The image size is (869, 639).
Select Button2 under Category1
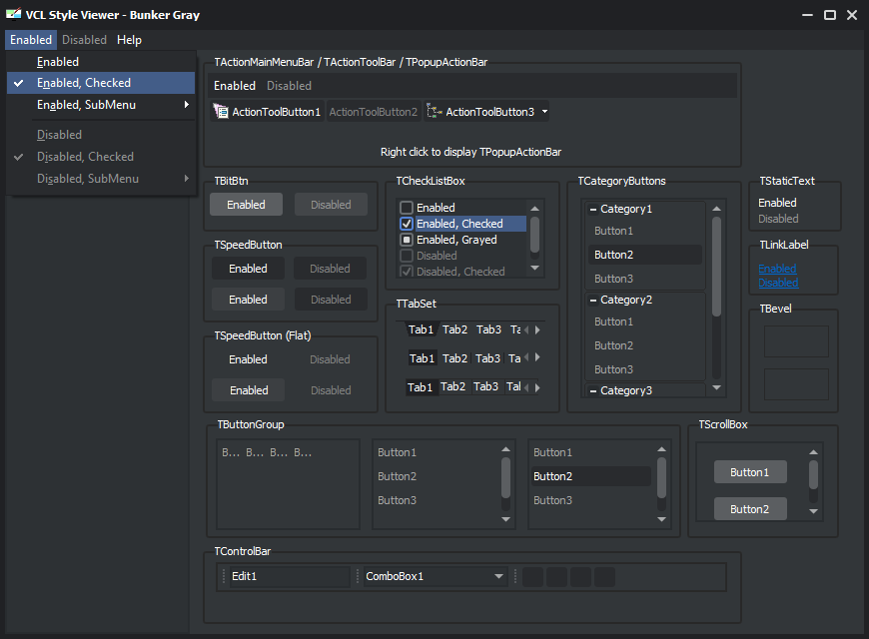(x=645, y=255)
